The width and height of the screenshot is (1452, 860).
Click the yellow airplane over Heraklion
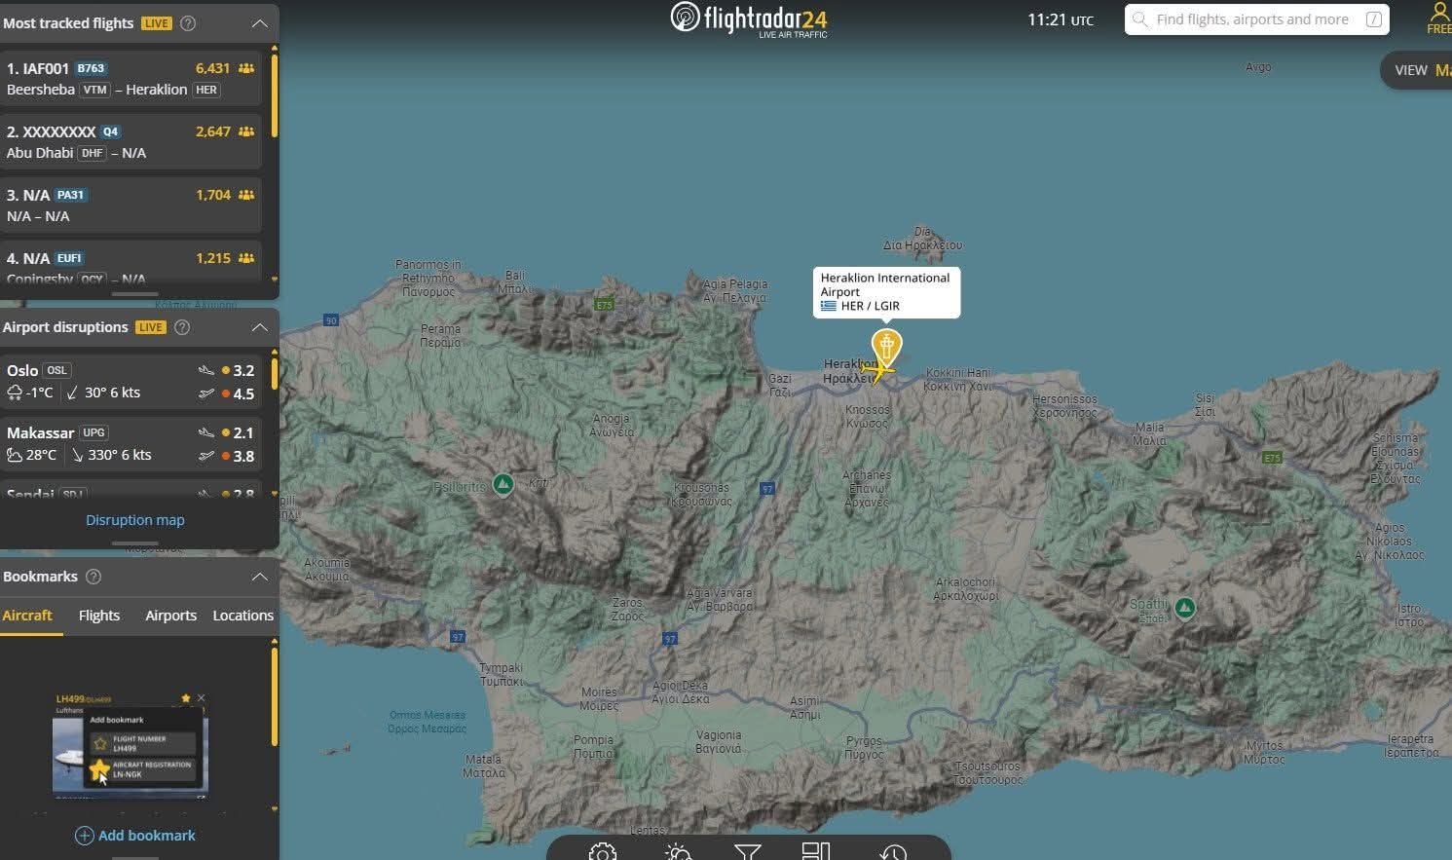click(x=878, y=372)
